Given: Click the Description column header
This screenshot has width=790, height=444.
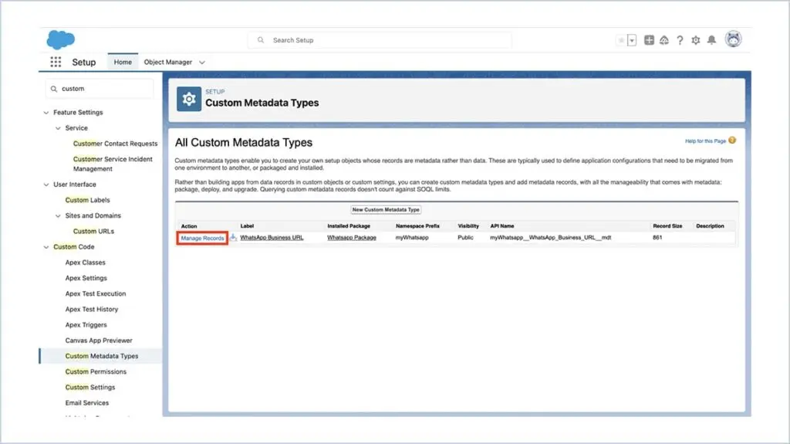Looking at the screenshot, I should pos(710,226).
